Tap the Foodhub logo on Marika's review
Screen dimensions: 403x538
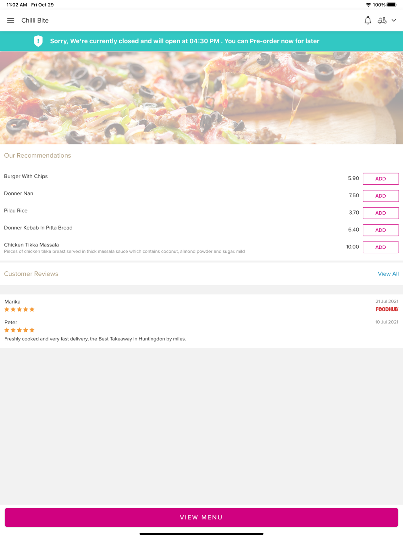pos(387,309)
